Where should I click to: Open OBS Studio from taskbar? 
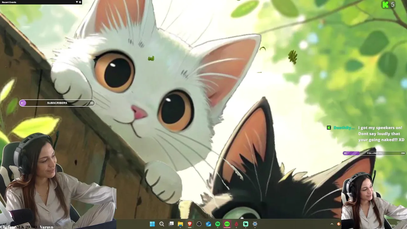pyautogui.click(x=199, y=224)
